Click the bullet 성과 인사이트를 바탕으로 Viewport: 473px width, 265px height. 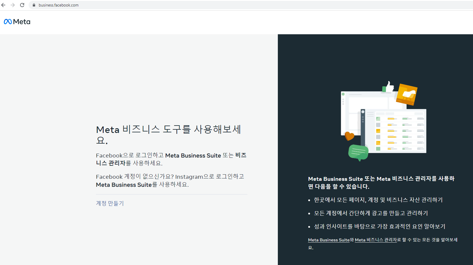tap(379, 227)
